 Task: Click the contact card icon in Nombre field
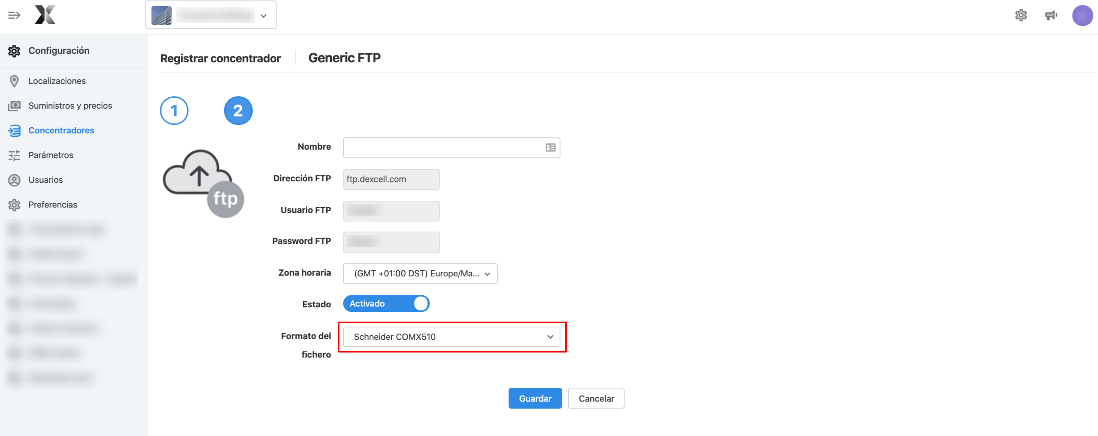tap(550, 148)
